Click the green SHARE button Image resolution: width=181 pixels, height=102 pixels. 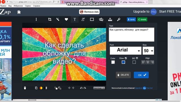[142, 20]
